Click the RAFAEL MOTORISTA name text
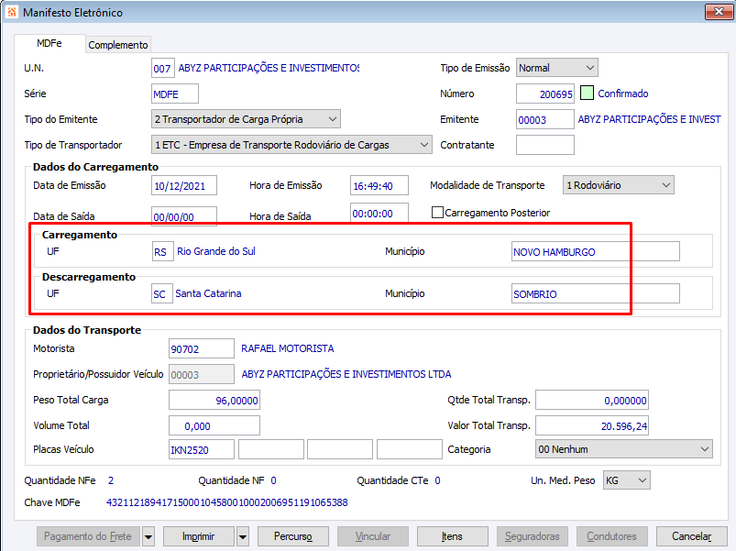 click(287, 348)
